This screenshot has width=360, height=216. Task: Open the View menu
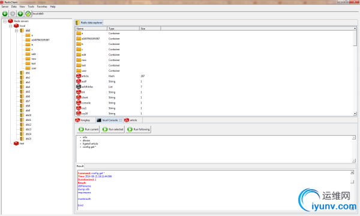tap(22, 7)
